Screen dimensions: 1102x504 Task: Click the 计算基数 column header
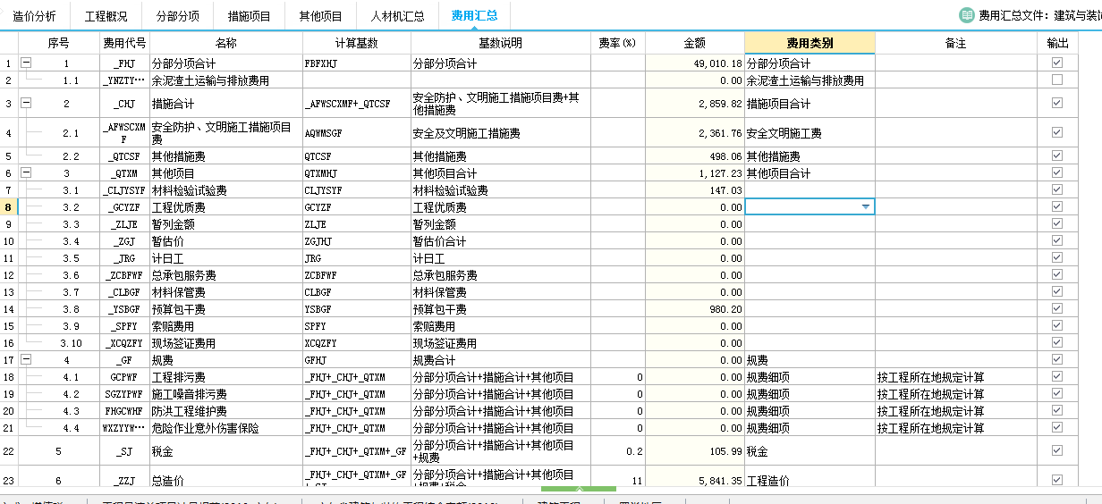[x=356, y=43]
